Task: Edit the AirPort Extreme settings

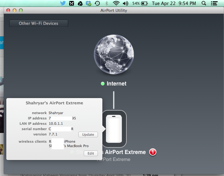Action: click(x=91, y=153)
